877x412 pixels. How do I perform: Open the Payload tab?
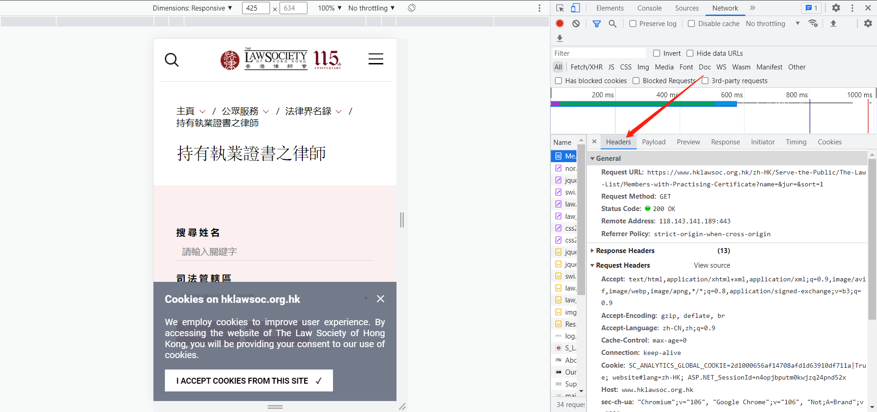coord(654,142)
